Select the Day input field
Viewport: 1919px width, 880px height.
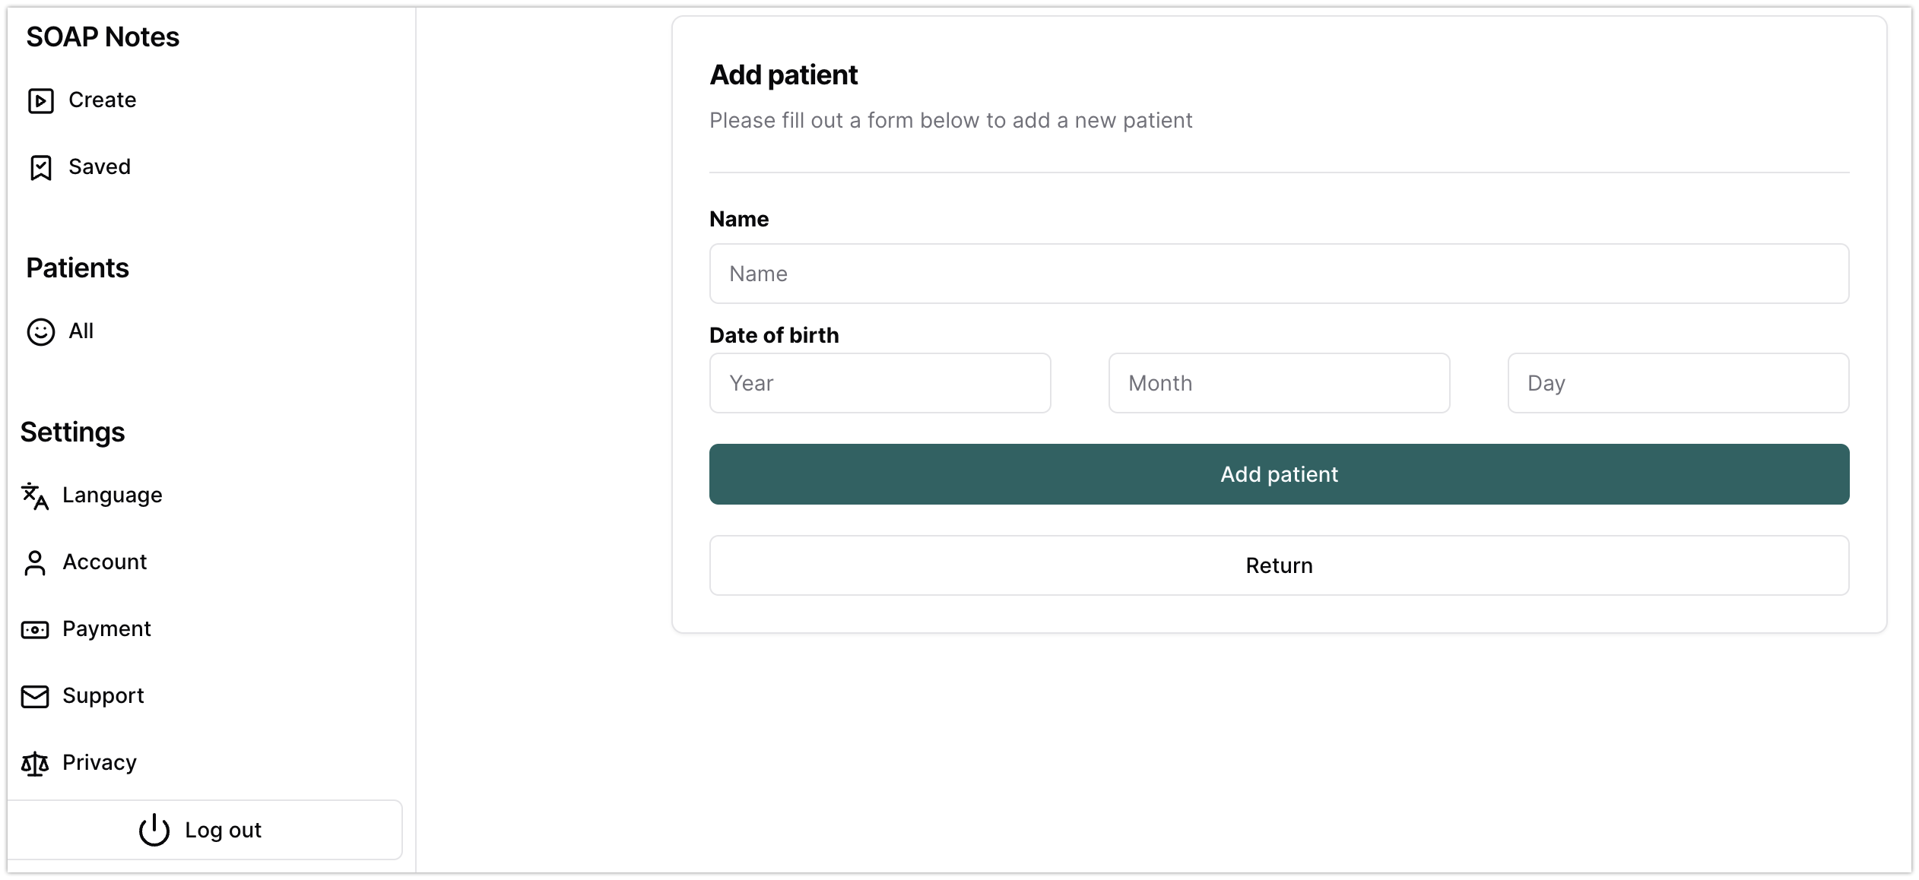[1677, 383]
